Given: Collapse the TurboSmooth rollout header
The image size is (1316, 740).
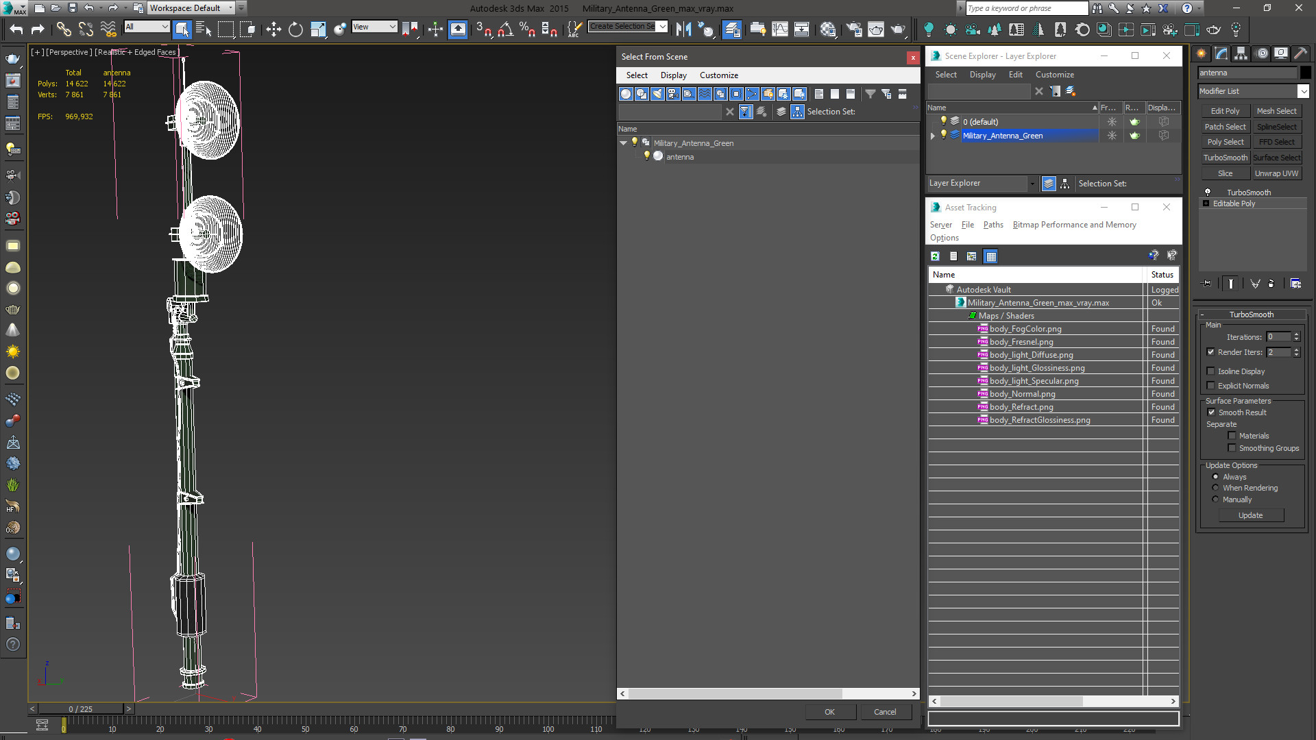Looking at the screenshot, I should click(1252, 314).
